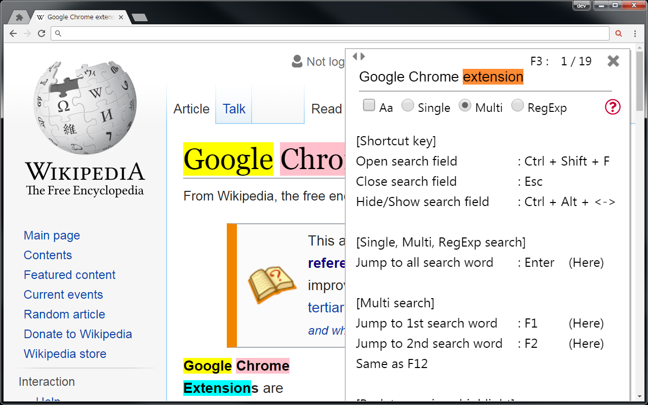Open a new browser tab
The height and width of the screenshot is (405, 648).
tap(139, 18)
